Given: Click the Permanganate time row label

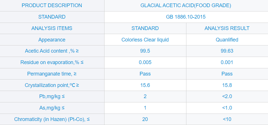Looking at the screenshot, I should 52,74.
